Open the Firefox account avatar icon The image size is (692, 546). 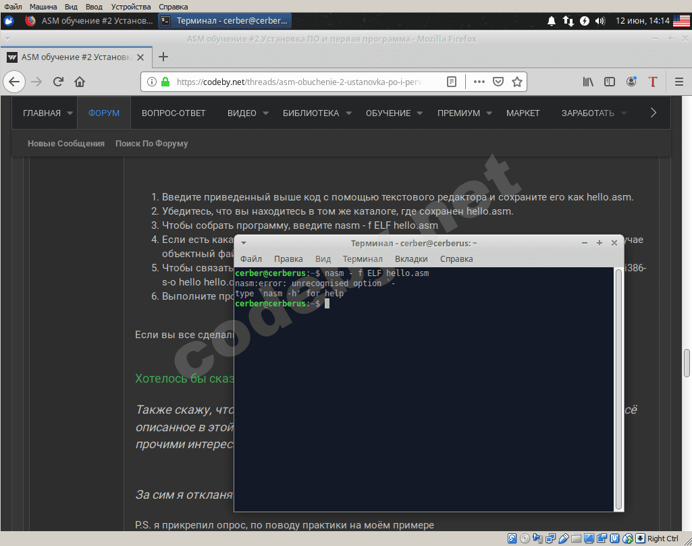click(x=631, y=82)
